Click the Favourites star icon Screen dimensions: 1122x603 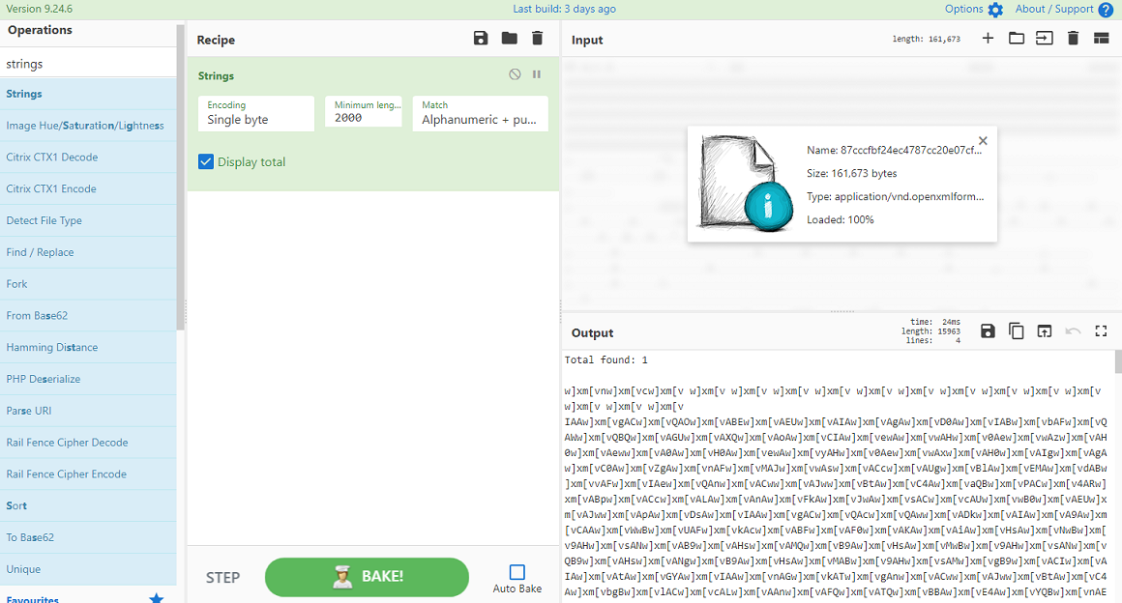[156, 599]
